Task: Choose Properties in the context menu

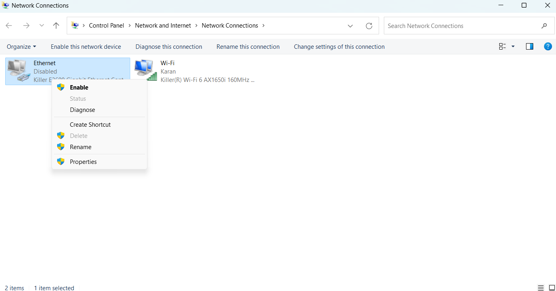Action: (83, 162)
